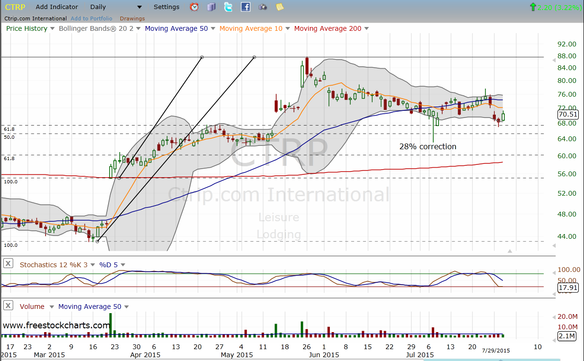584x361 pixels.
Task: Click the stacked database icon in toolbar
Action: pos(211,7)
